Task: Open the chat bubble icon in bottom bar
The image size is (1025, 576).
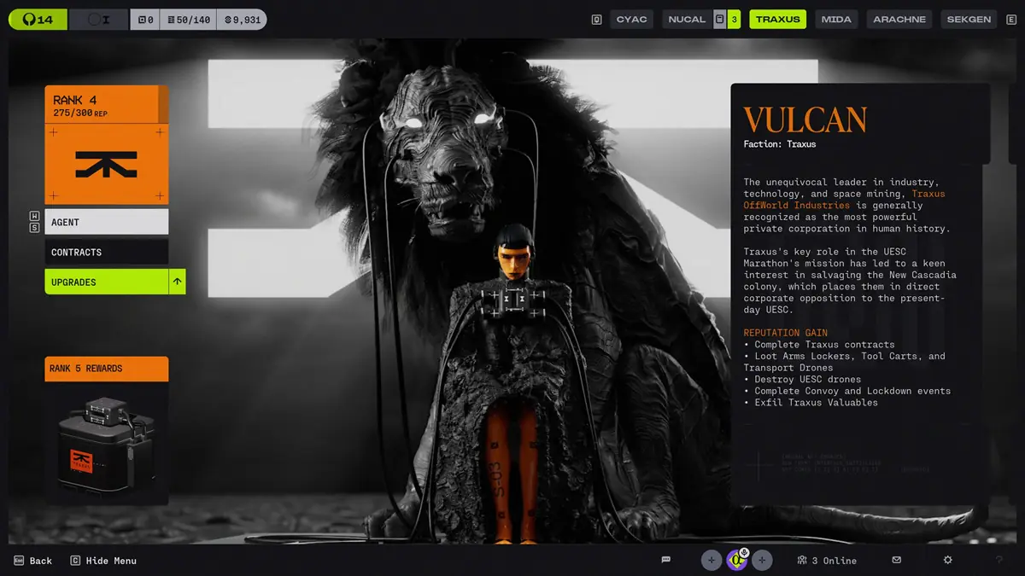Action: click(x=666, y=560)
